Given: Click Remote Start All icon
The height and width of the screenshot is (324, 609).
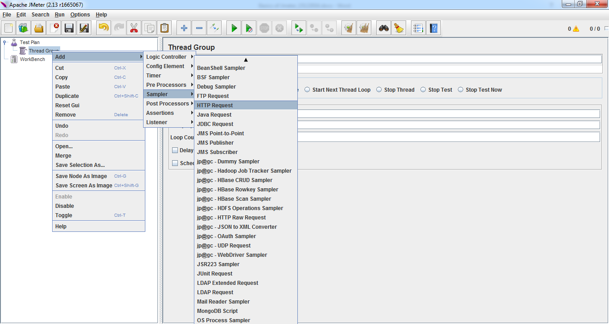Looking at the screenshot, I should (299, 28).
